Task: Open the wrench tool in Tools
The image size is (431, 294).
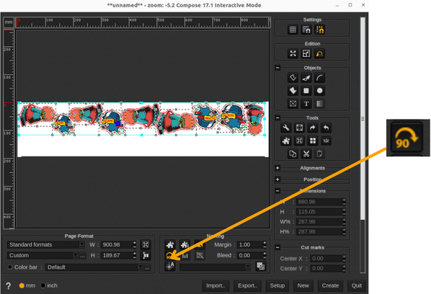Action: point(286,128)
